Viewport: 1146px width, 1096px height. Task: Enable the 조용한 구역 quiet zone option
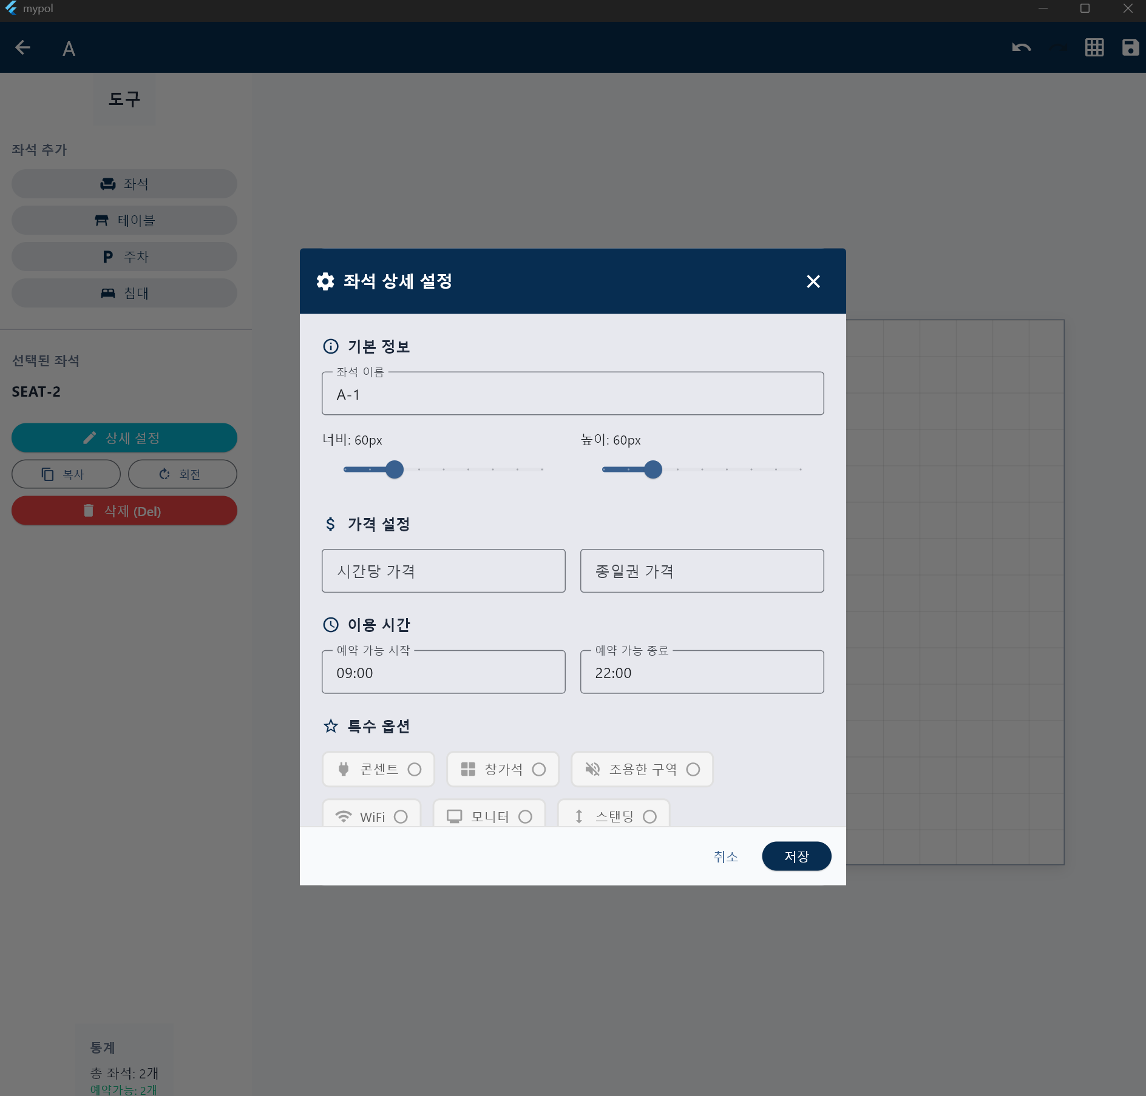pos(642,769)
